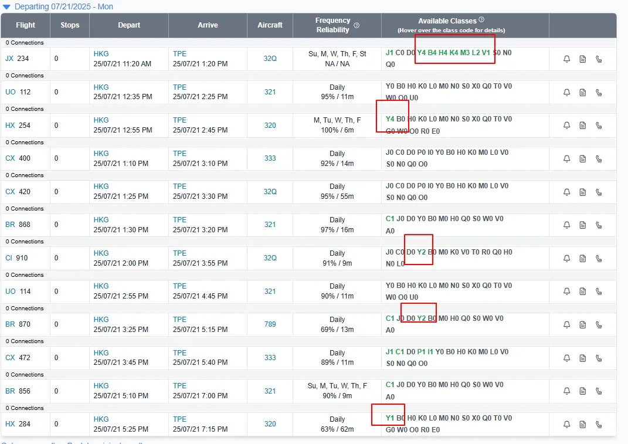
Task: Collapse the Departing 07/21/2025 section
Action: (x=6, y=7)
